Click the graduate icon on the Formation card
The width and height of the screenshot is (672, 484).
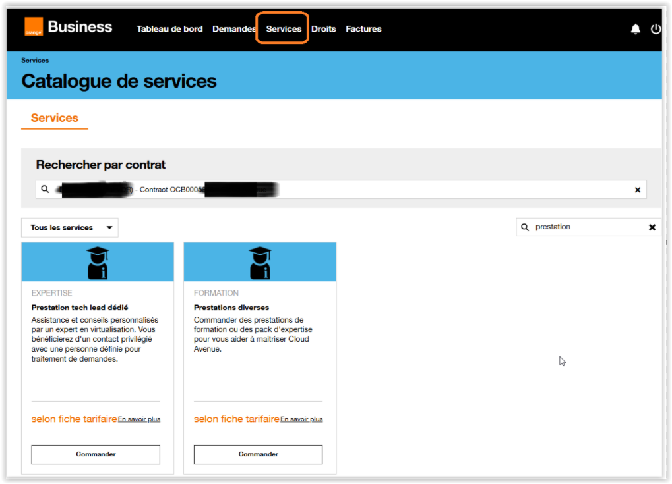260,262
